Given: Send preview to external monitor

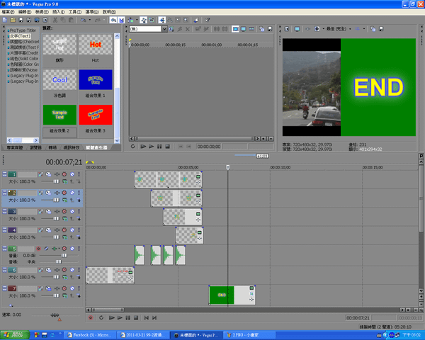Looking at the screenshot, I should [297, 29].
